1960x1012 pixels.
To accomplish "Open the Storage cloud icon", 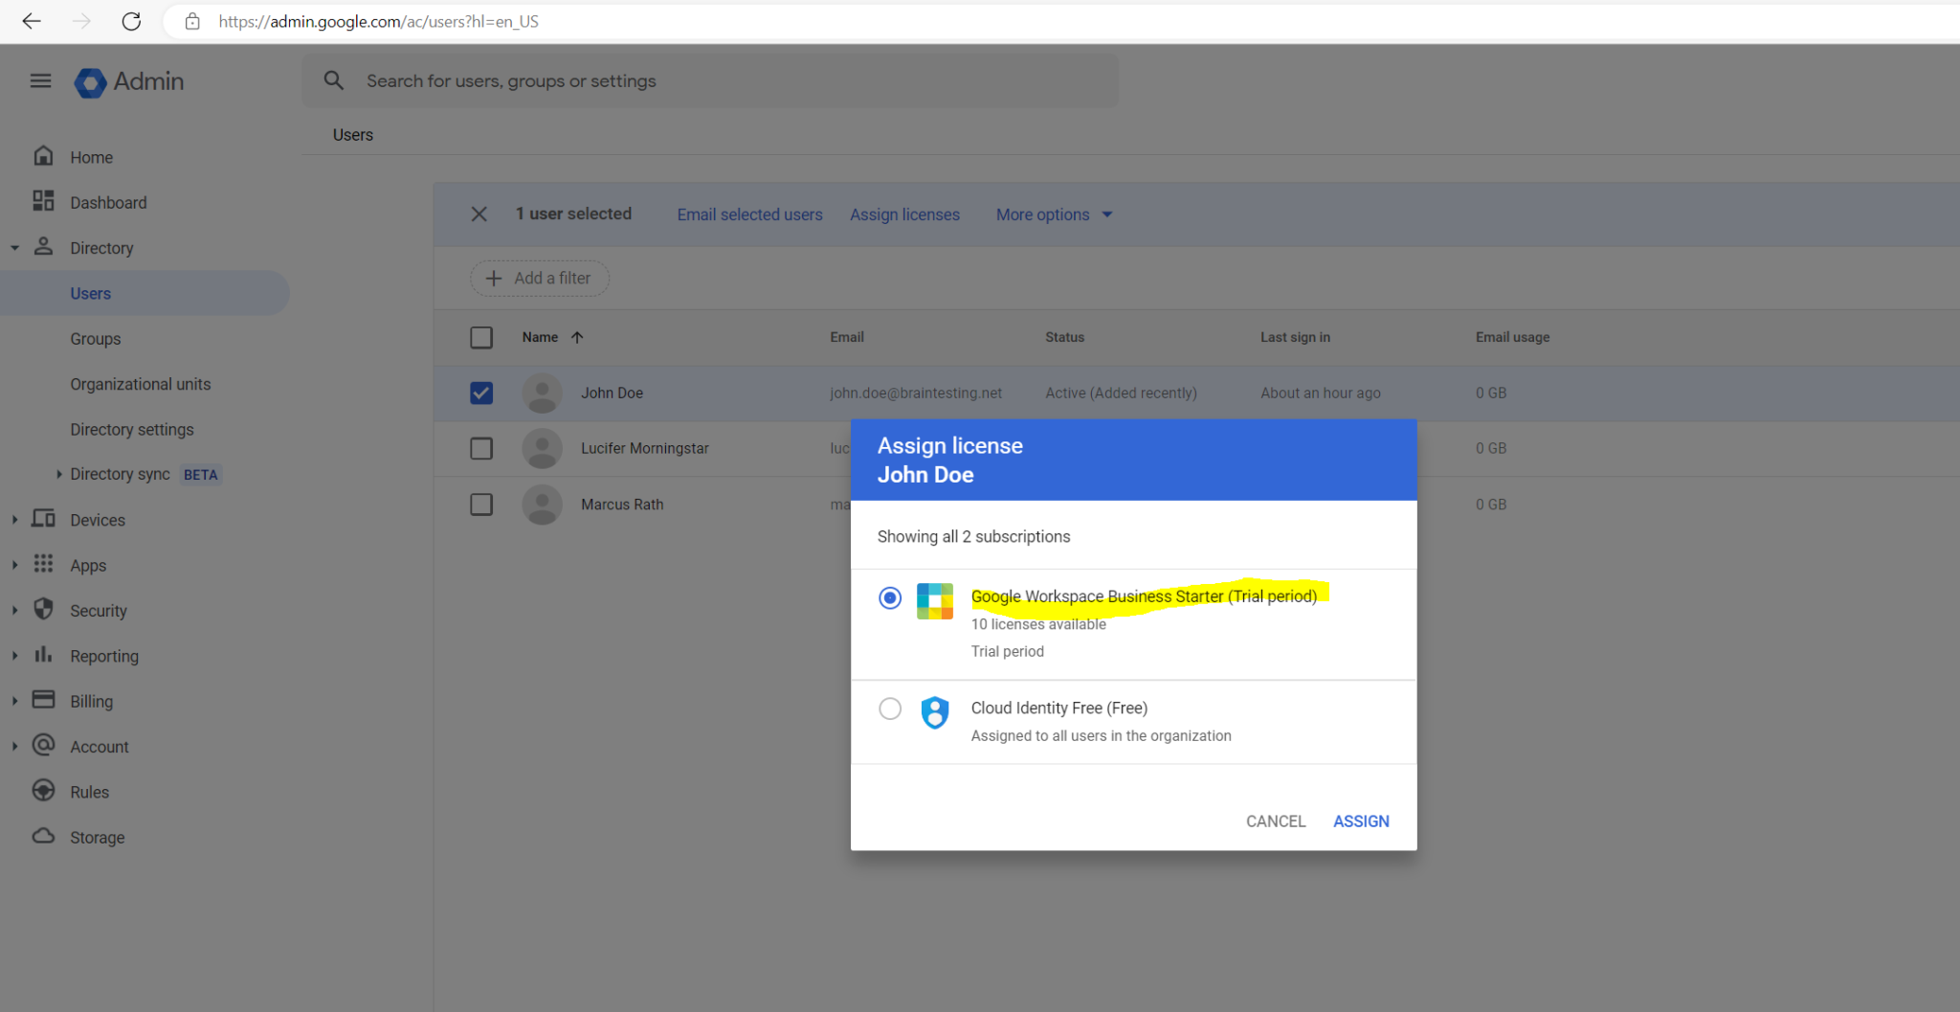I will pos(43,836).
